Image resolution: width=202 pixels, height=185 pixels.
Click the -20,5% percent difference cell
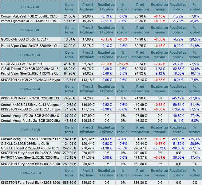click(194, 40)
